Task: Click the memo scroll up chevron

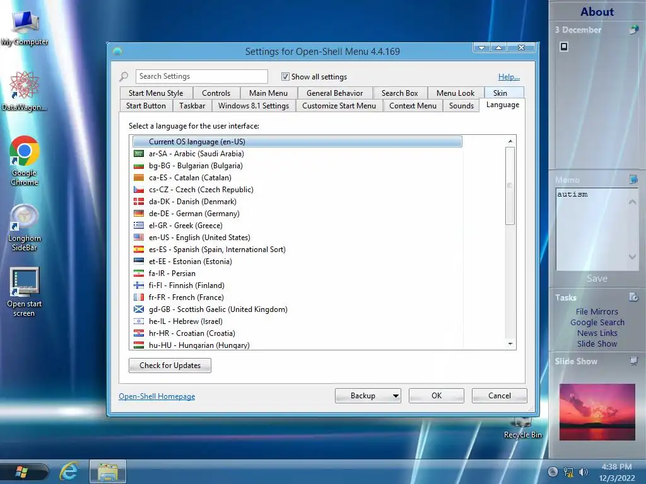Action: pos(632,202)
